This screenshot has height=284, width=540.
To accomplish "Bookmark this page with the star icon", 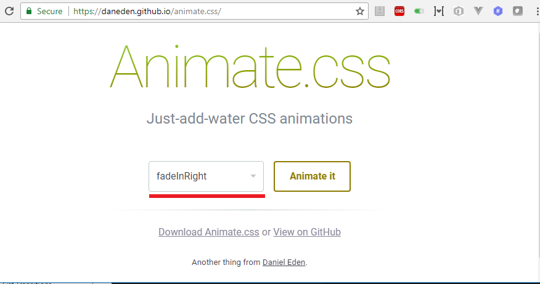I will pyautogui.click(x=360, y=11).
